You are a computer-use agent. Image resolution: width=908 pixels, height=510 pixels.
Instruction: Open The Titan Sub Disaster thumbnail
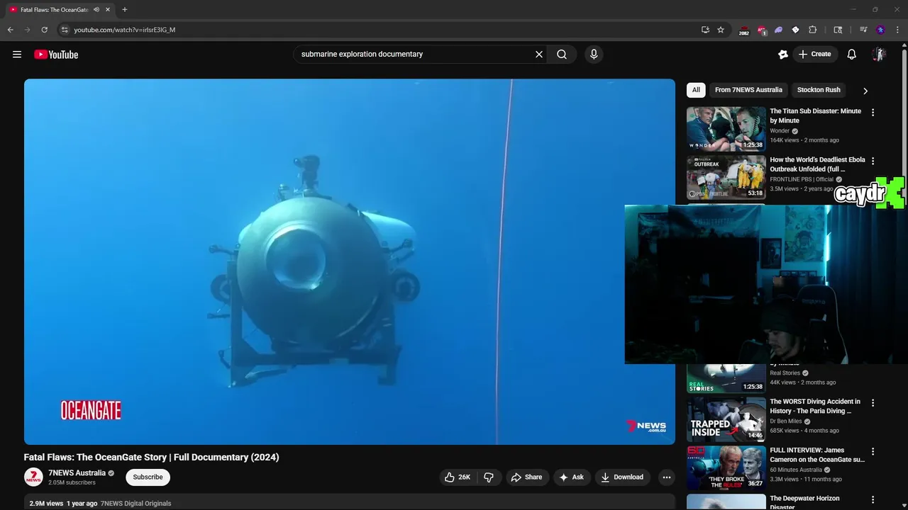(x=726, y=129)
